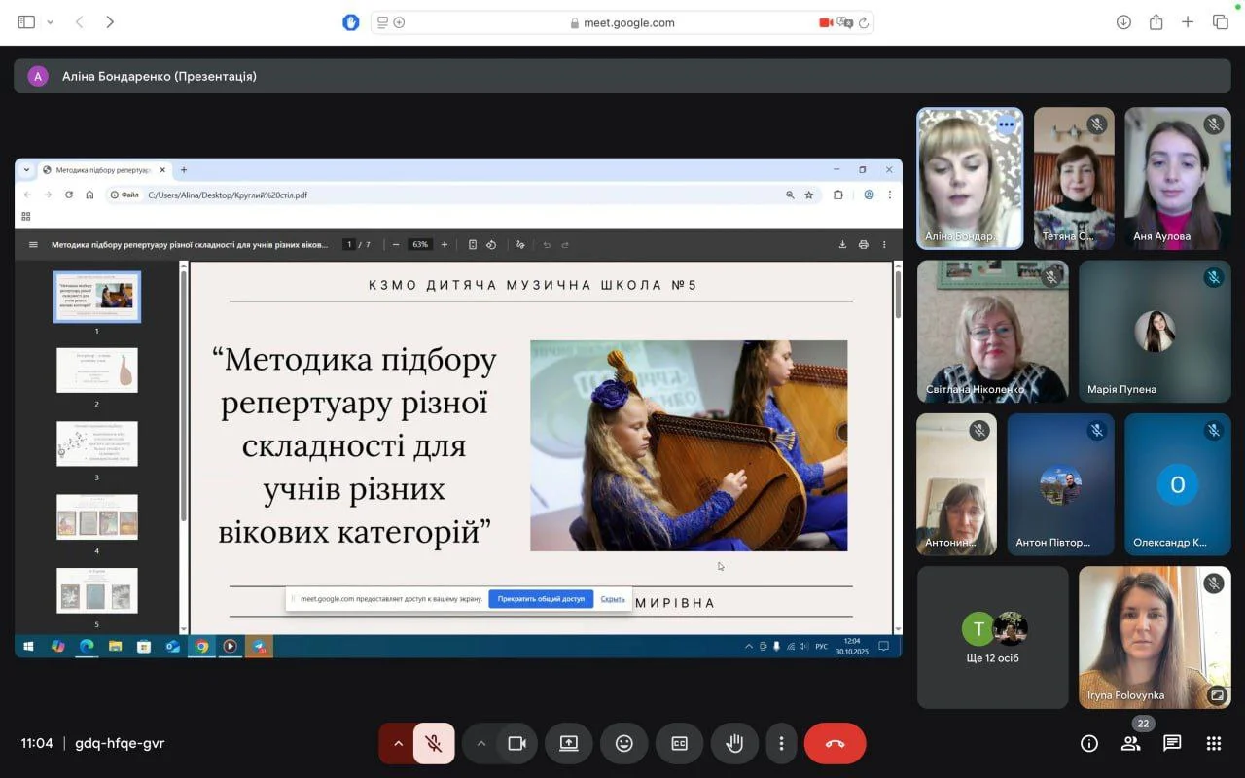Expand video settings chevron beside camera
1245x778 pixels.
[480, 744]
